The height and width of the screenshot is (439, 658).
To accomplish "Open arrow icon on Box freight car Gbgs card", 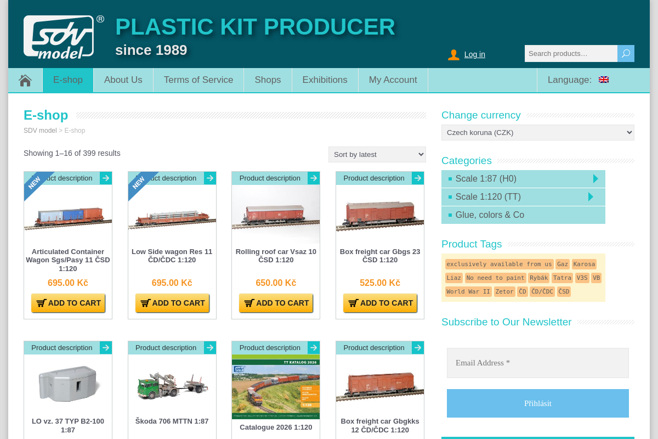I will 418,178.
